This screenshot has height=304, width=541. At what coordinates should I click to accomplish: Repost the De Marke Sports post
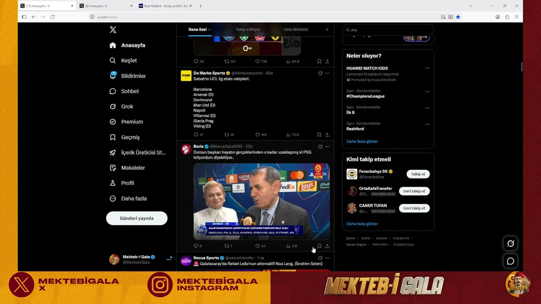coord(229,135)
